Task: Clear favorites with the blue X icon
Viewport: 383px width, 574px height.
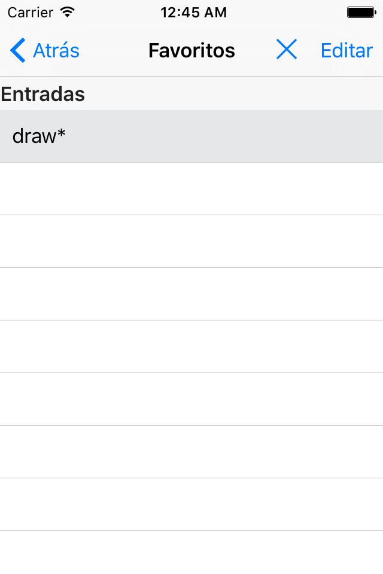Action: coord(287,50)
